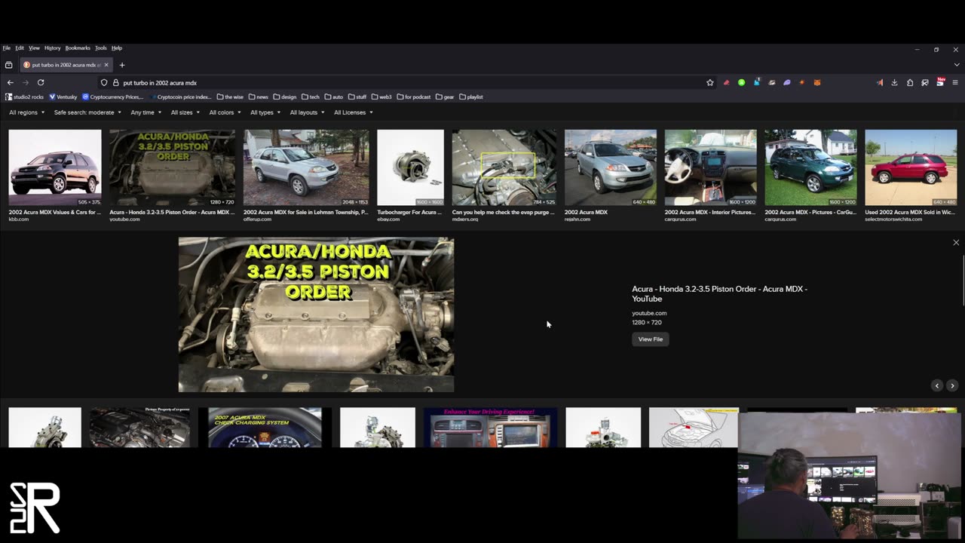Viewport: 965px width, 543px height.
Task: Expand the All sizes filter
Action: (x=185, y=112)
